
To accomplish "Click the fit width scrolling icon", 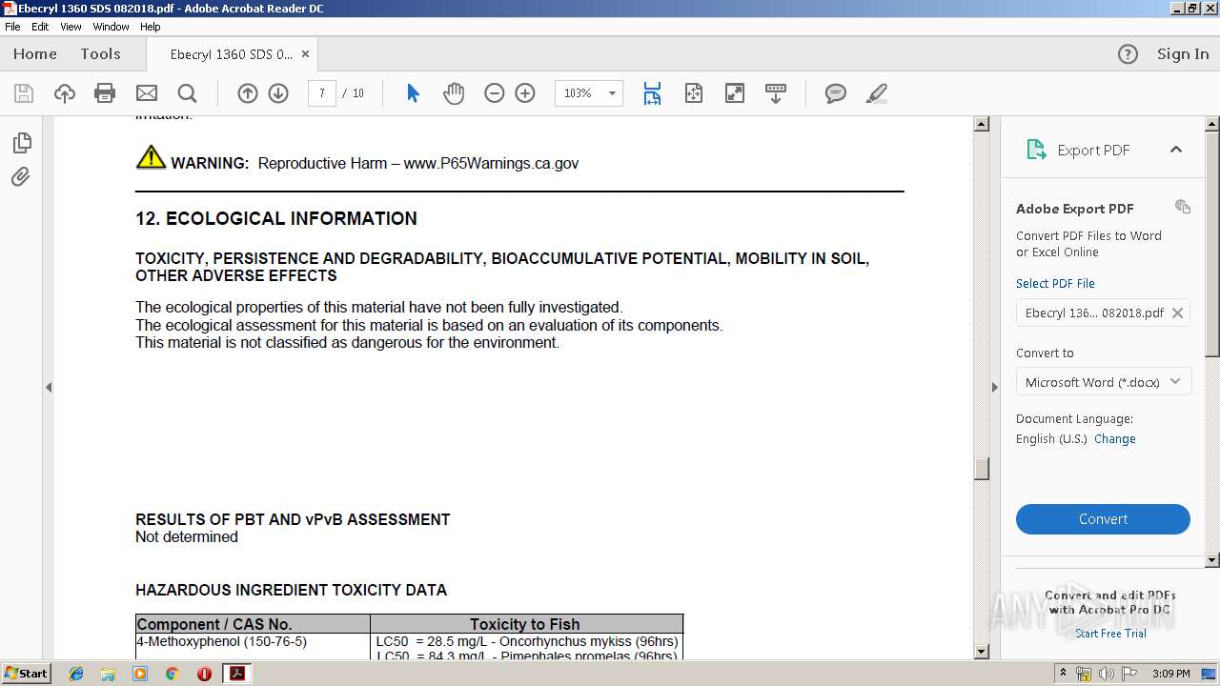I will coord(652,93).
